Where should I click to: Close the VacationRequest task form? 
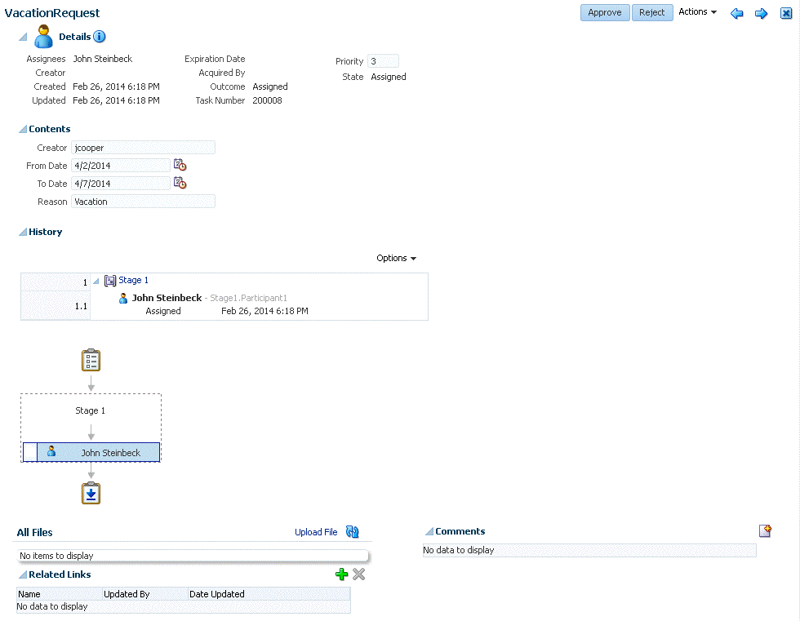point(786,13)
